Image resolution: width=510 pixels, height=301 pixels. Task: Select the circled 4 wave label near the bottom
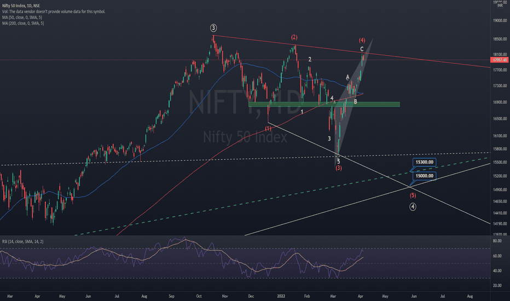pyautogui.click(x=413, y=207)
